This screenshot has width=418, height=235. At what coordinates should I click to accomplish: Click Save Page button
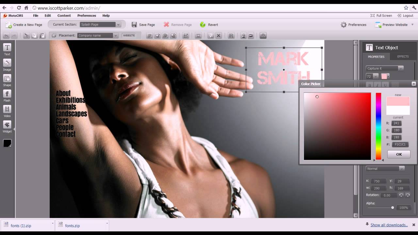[x=143, y=25]
